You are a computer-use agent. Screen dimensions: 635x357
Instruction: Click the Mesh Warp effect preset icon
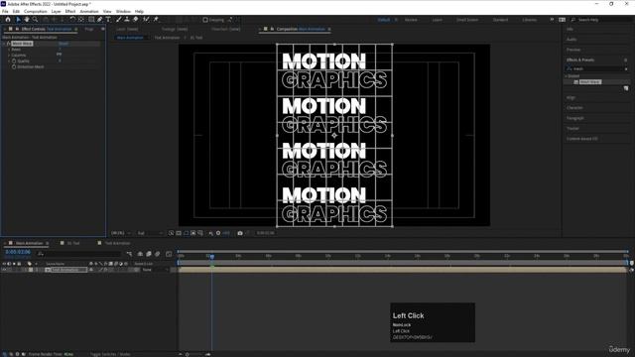pos(575,82)
